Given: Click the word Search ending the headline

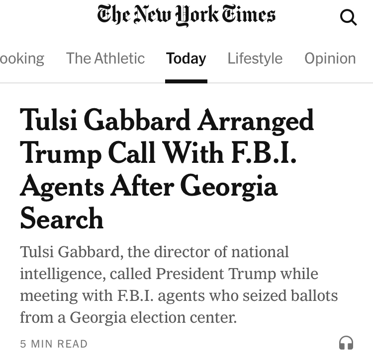Looking at the screenshot, I should pyautogui.click(x=61, y=218).
